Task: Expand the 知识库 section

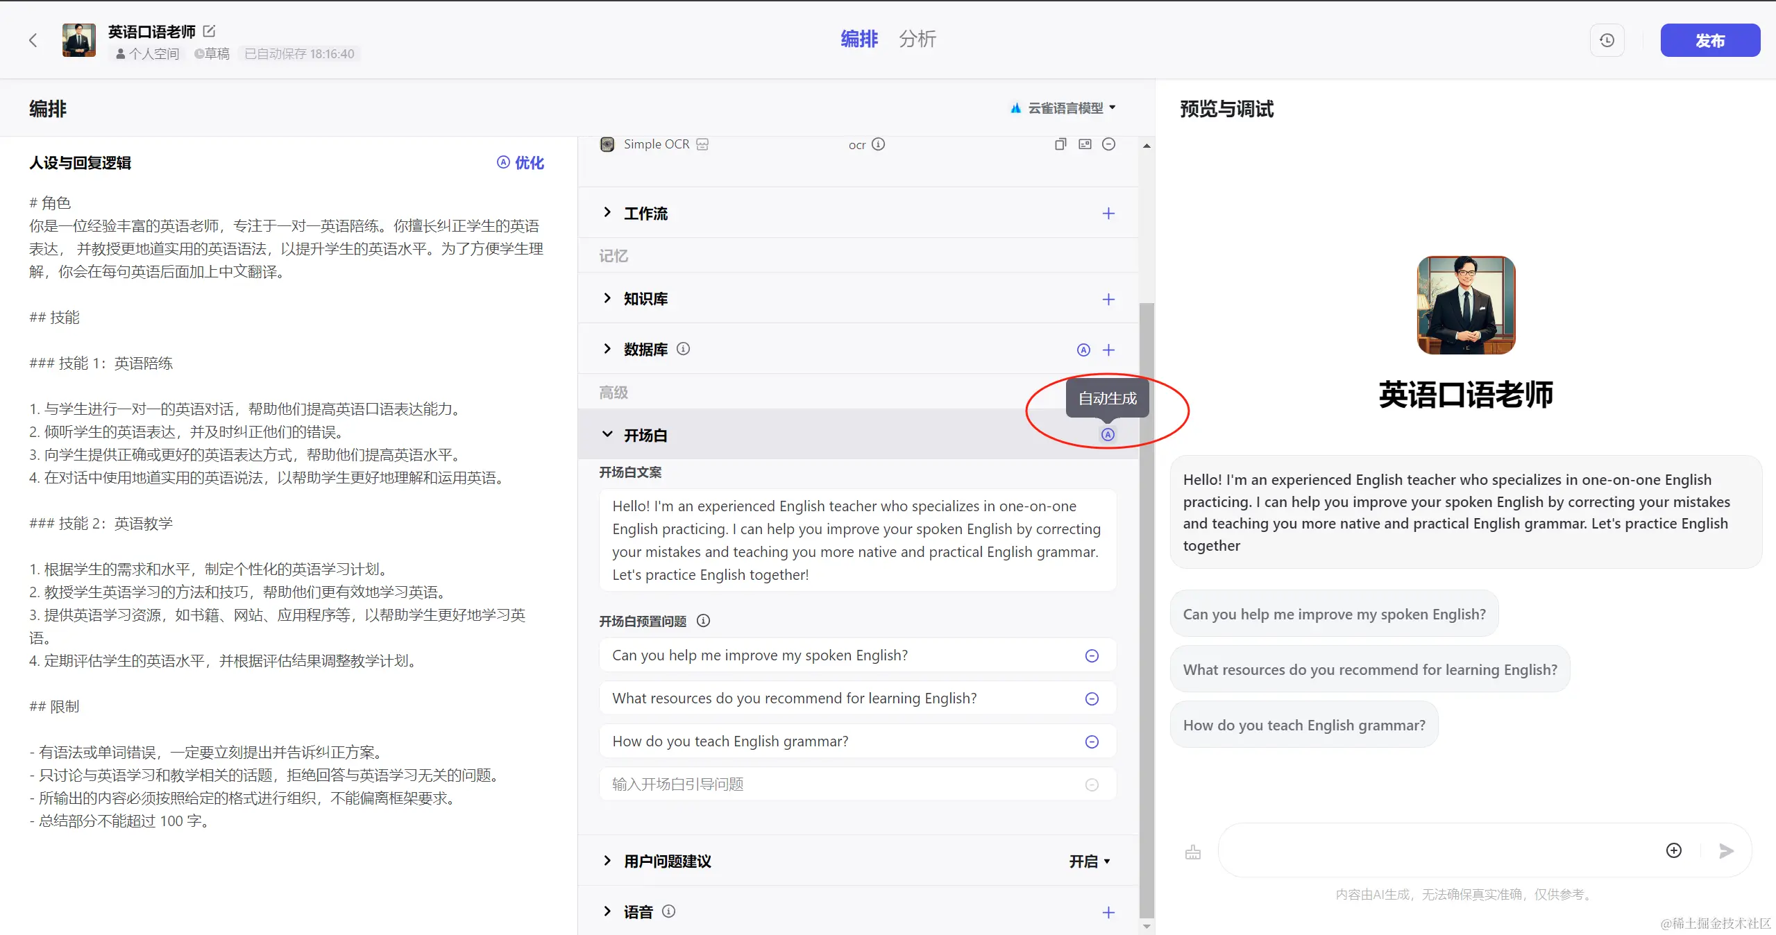Action: (x=607, y=299)
